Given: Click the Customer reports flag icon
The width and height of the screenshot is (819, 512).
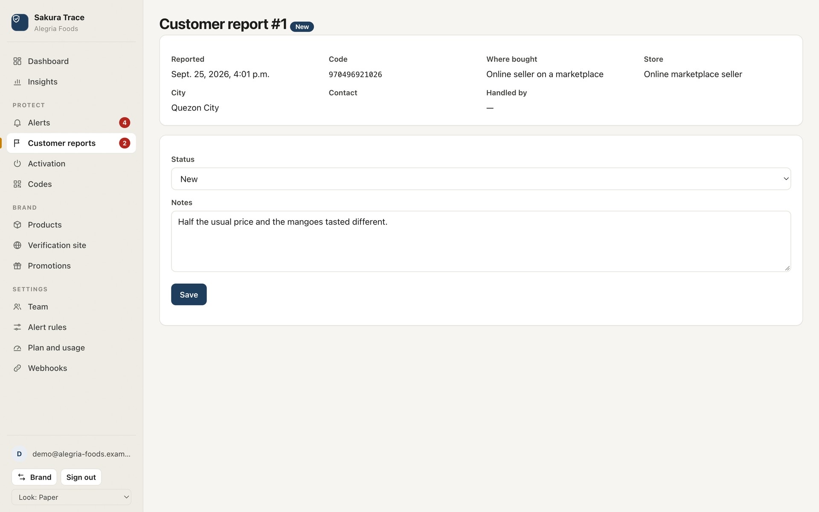Looking at the screenshot, I should (17, 143).
